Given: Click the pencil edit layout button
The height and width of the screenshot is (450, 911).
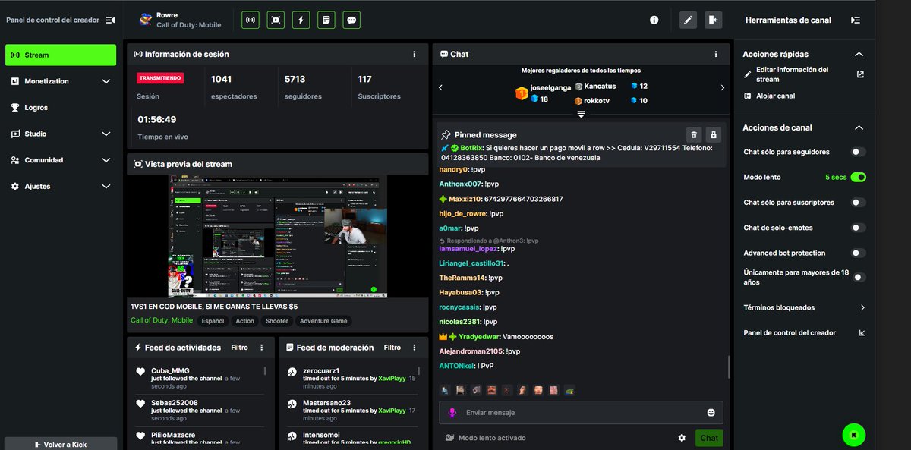Looking at the screenshot, I should coord(688,20).
